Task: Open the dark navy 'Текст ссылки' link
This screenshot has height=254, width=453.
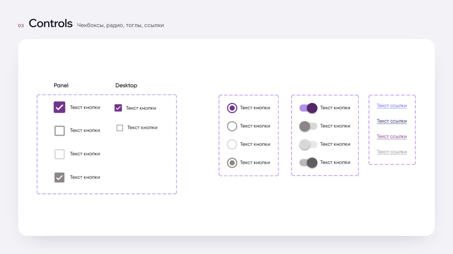Action: 392,121
